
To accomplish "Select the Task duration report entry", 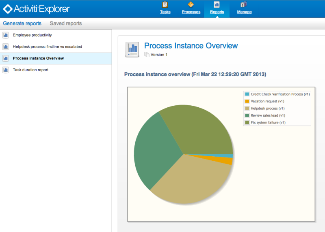I will point(30,70).
